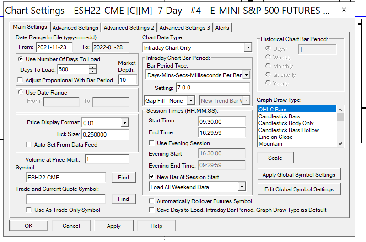Click Find next to the Symbol field
The image size is (366, 242).
tap(124, 178)
